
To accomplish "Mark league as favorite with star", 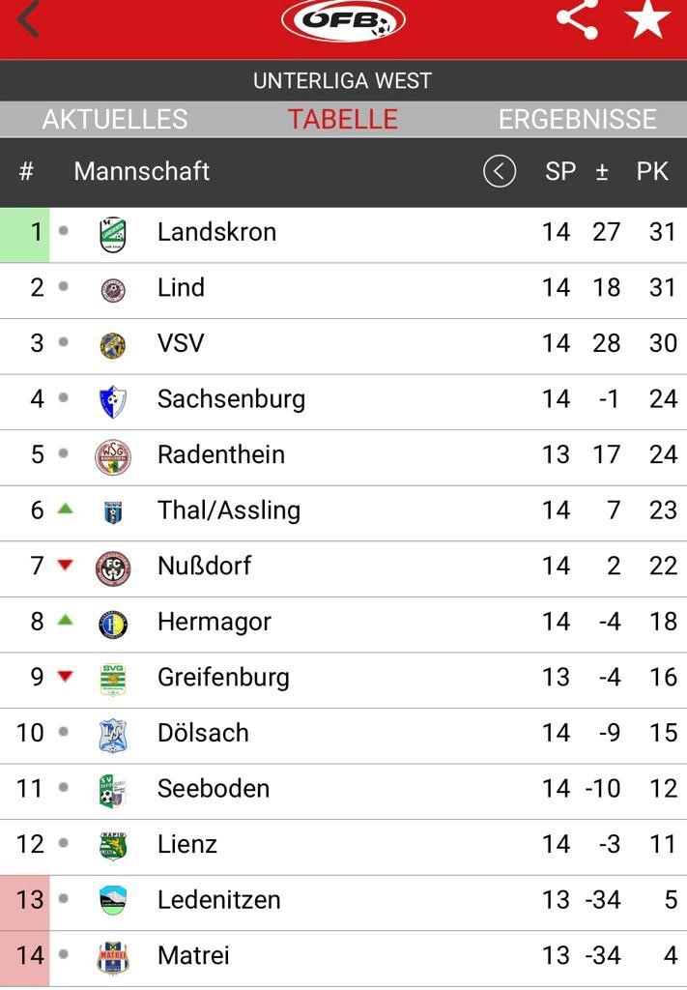I will (647, 18).
